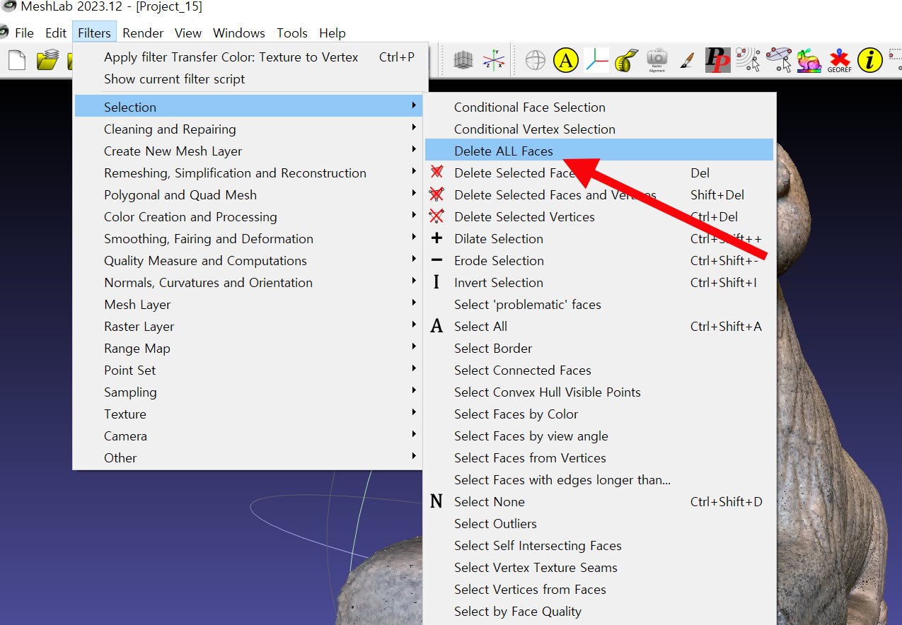This screenshot has height=625, width=902.
Task: Click the New Empty Project icon
Action: point(16,60)
